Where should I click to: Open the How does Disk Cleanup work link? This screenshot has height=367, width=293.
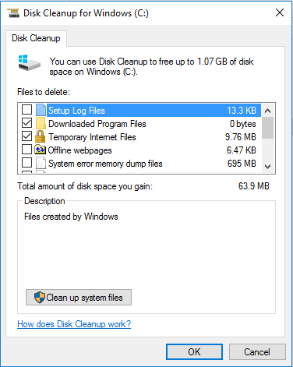74,324
